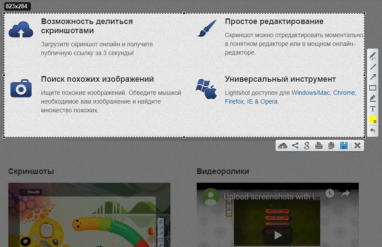
Task: Select the Line tool
Action: click(x=373, y=66)
